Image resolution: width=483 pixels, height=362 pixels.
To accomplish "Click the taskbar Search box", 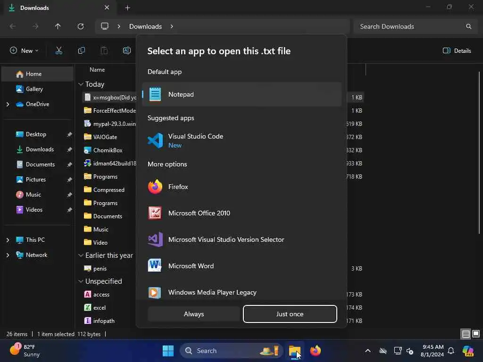I will [x=231, y=351].
